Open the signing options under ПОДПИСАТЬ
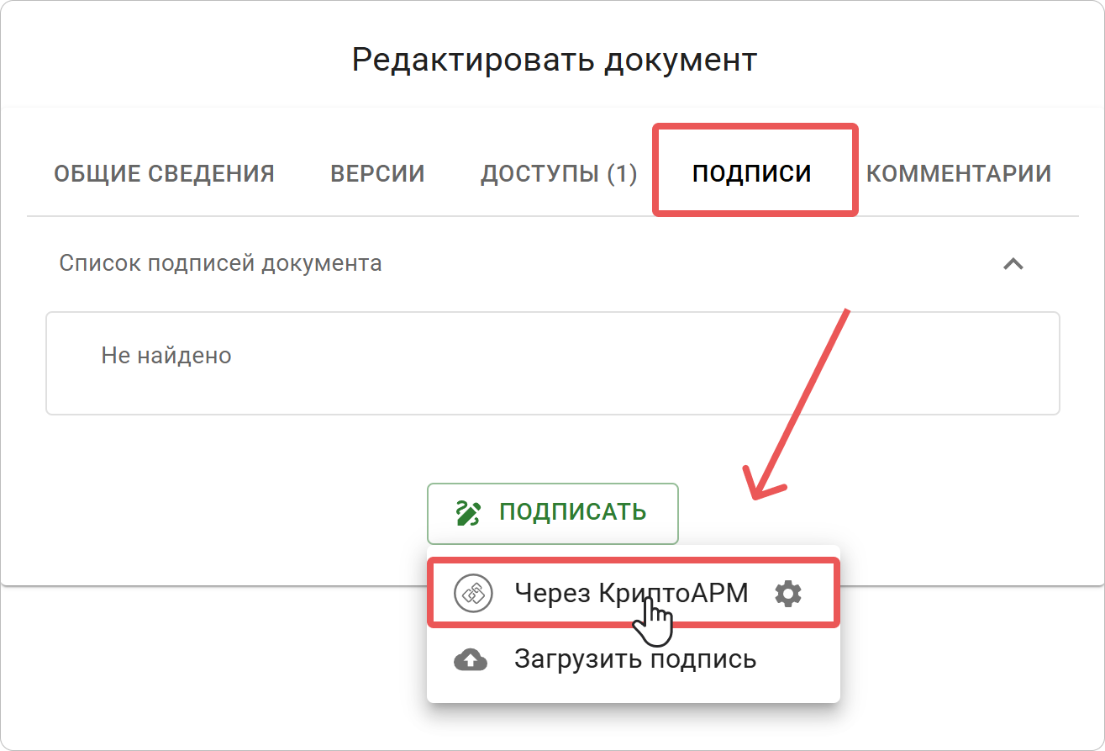Viewport: 1105px width, 751px height. (552, 513)
